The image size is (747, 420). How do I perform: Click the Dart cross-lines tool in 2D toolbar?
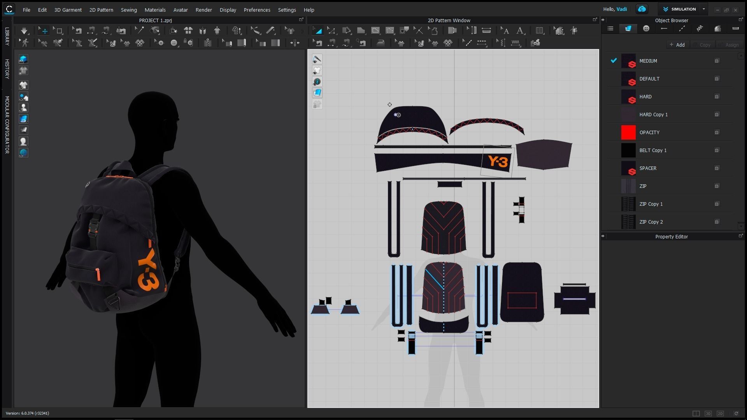tap(418, 31)
